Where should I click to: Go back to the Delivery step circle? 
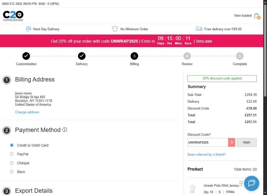pyautogui.click(x=82, y=56)
